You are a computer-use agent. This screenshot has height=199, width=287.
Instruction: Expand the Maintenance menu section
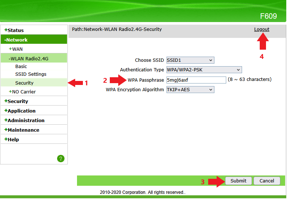[22, 130]
